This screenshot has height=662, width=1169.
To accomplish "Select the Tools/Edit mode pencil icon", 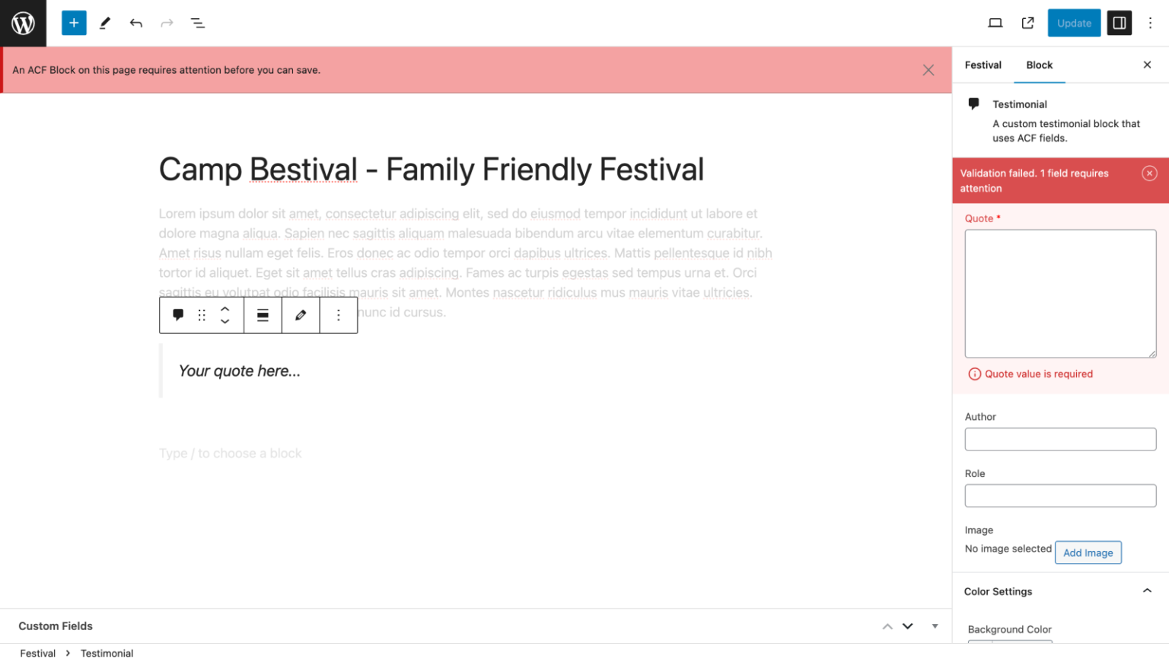I will coord(105,23).
